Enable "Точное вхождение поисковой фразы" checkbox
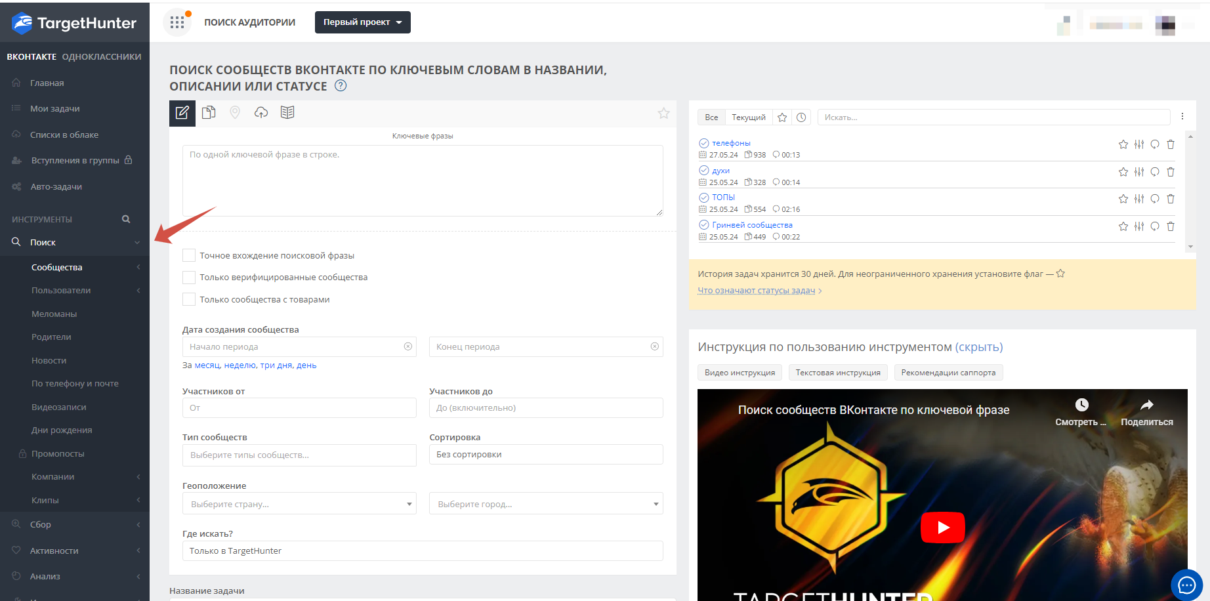The width and height of the screenshot is (1210, 601). [189, 256]
